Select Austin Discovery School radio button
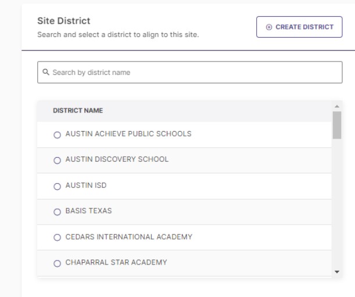Viewport: 355px width, 297px height. [58, 161]
